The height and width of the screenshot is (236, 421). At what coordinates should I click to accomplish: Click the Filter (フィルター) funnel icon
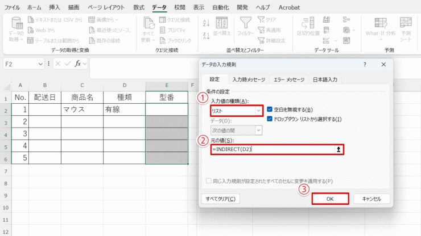point(246,23)
